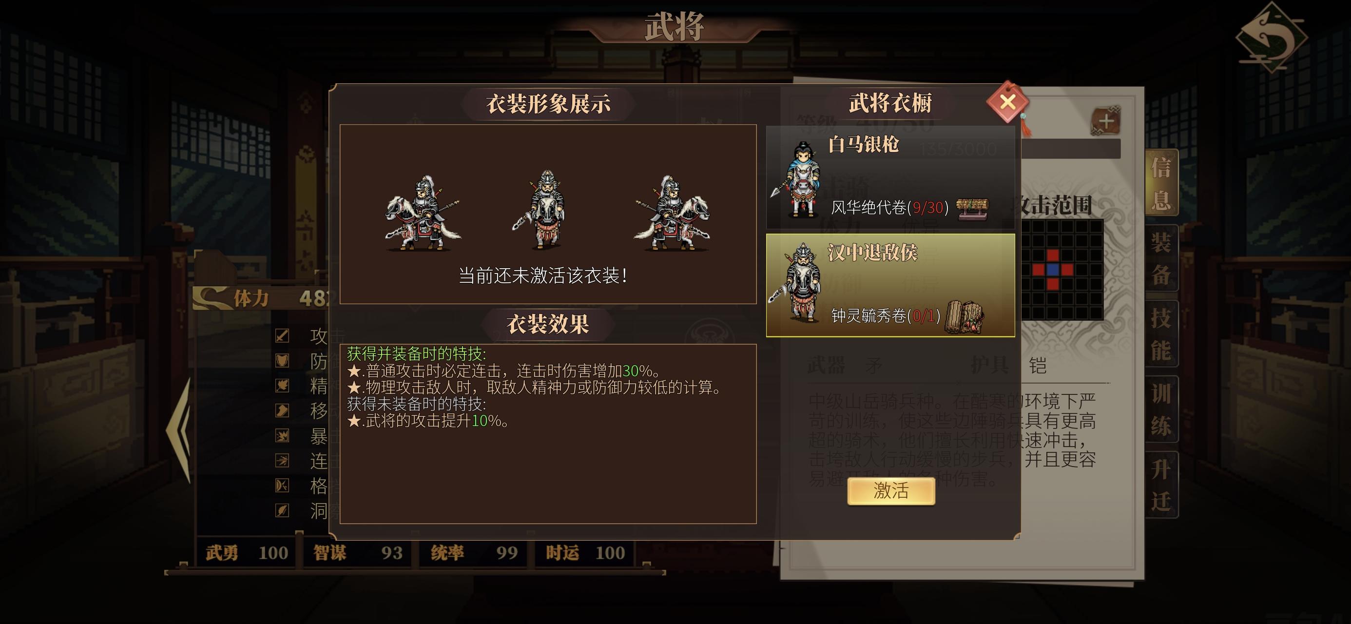1351x624 pixels.
Task: Click the plus icon on the info page
Action: pos(1106,121)
